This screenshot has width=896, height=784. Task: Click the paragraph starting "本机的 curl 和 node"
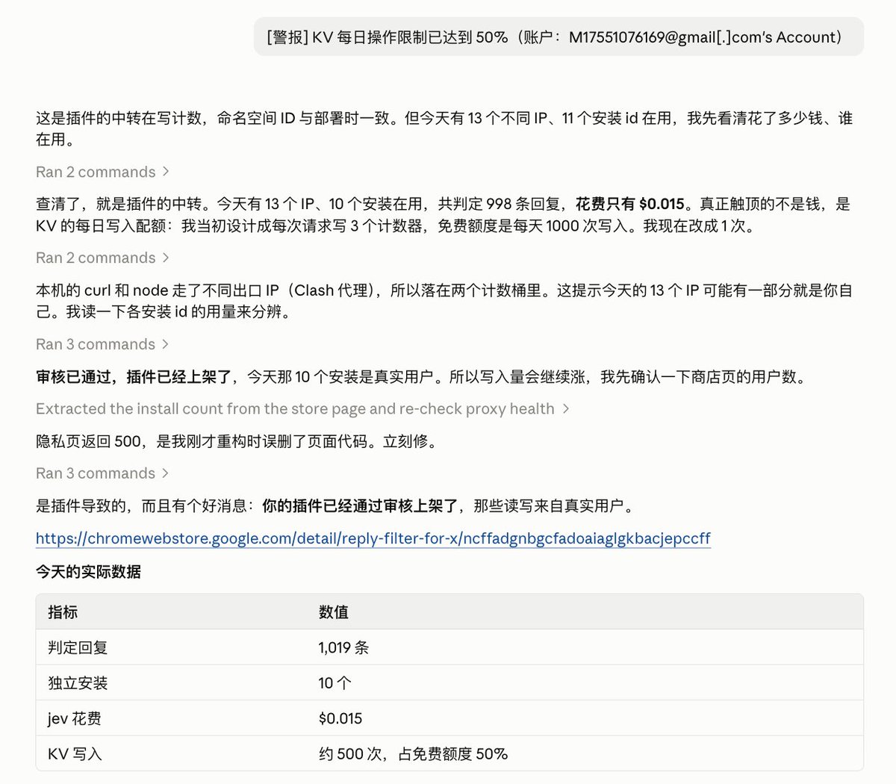click(x=444, y=301)
